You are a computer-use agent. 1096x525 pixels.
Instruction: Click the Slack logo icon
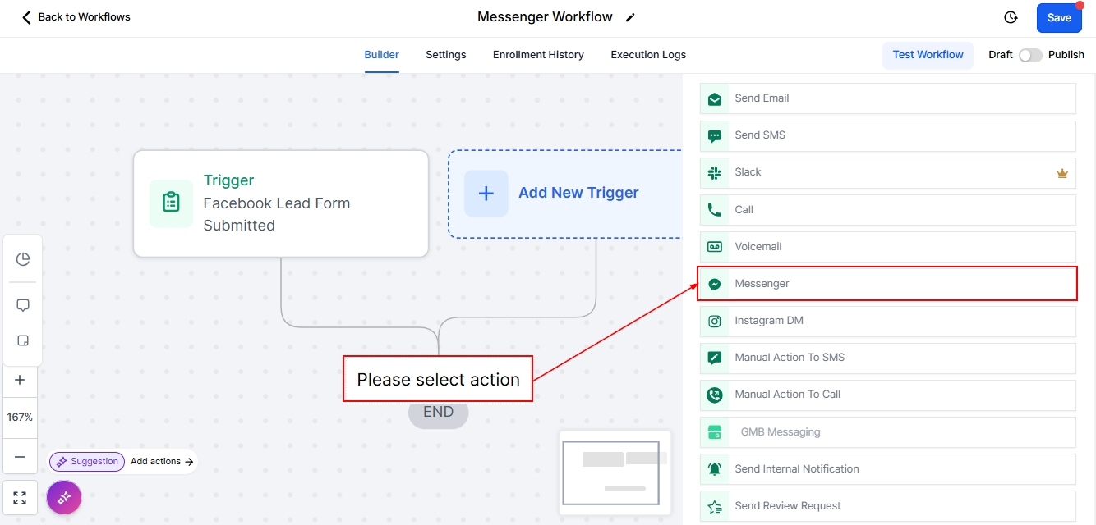click(x=715, y=172)
